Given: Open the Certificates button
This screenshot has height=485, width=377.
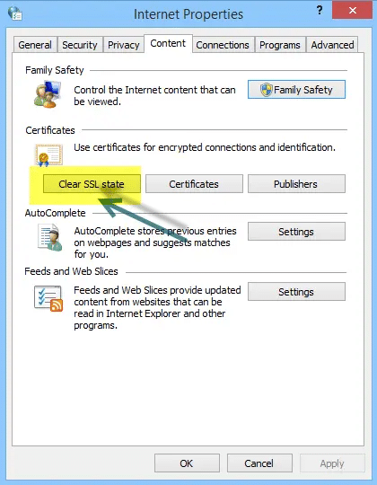Looking at the screenshot, I should (x=194, y=184).
